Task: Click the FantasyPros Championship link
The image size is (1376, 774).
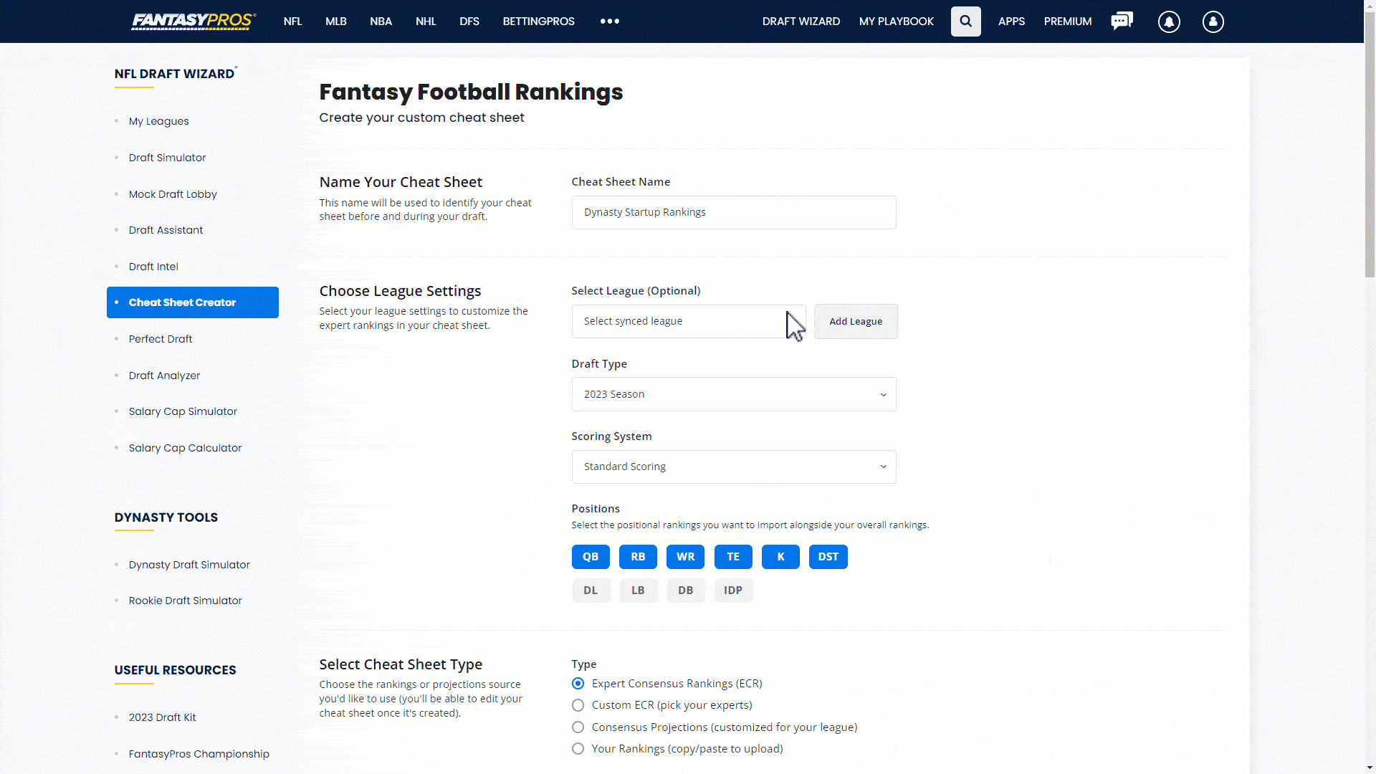Action: point(199,753)
